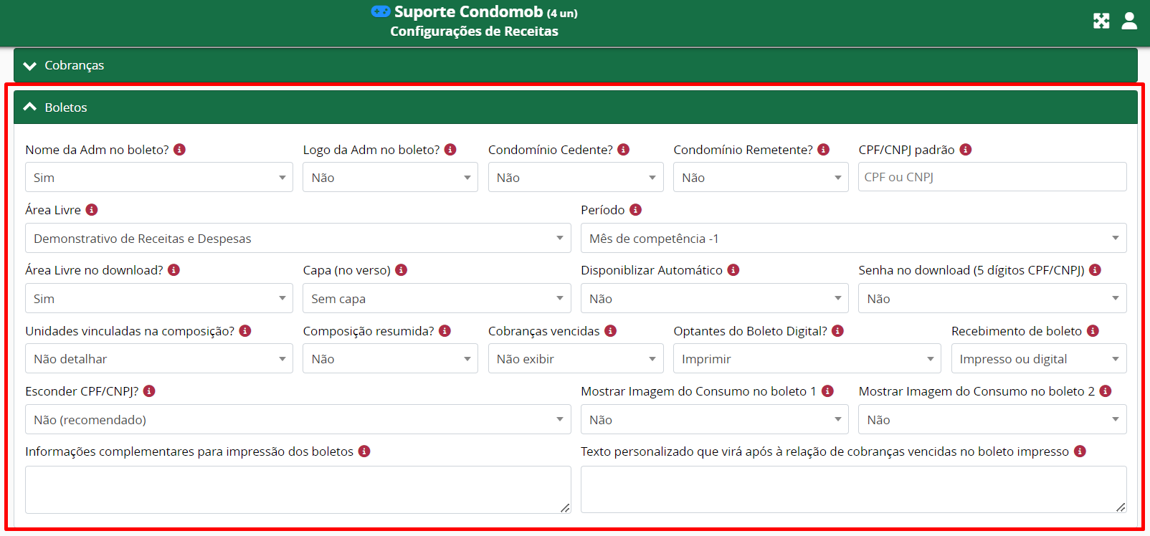The image size is (1150, 536).
Task: Click the Informações complementares text area
Action: 298,489
